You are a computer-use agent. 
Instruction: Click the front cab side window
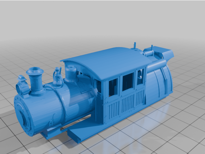pyautogui.click(x=113, y=86)
